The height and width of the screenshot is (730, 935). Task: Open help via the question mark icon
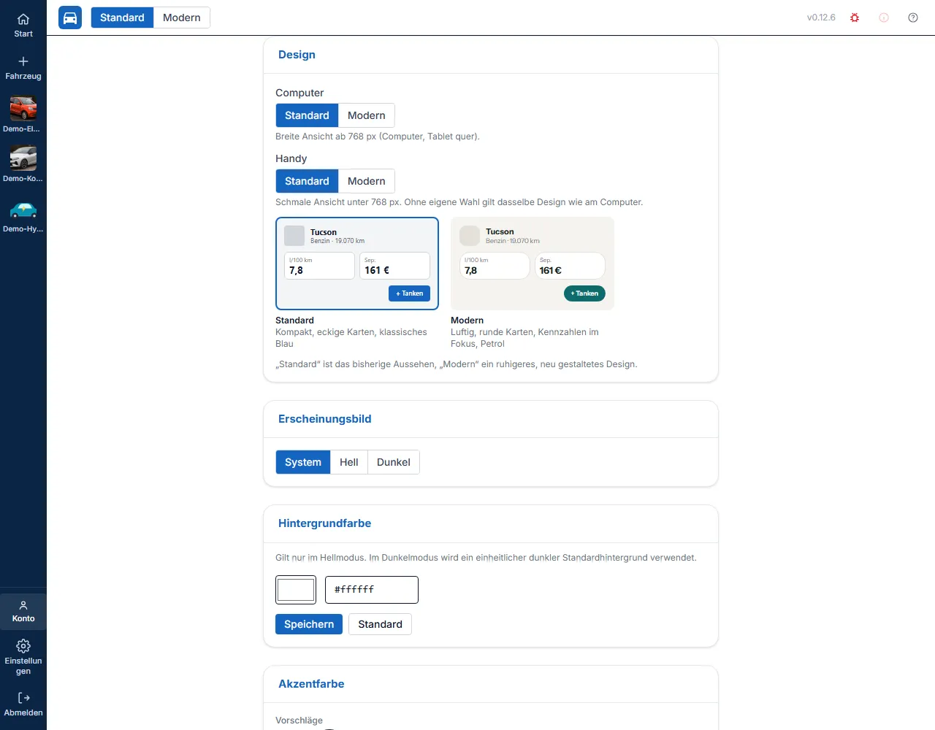point(913,18)
